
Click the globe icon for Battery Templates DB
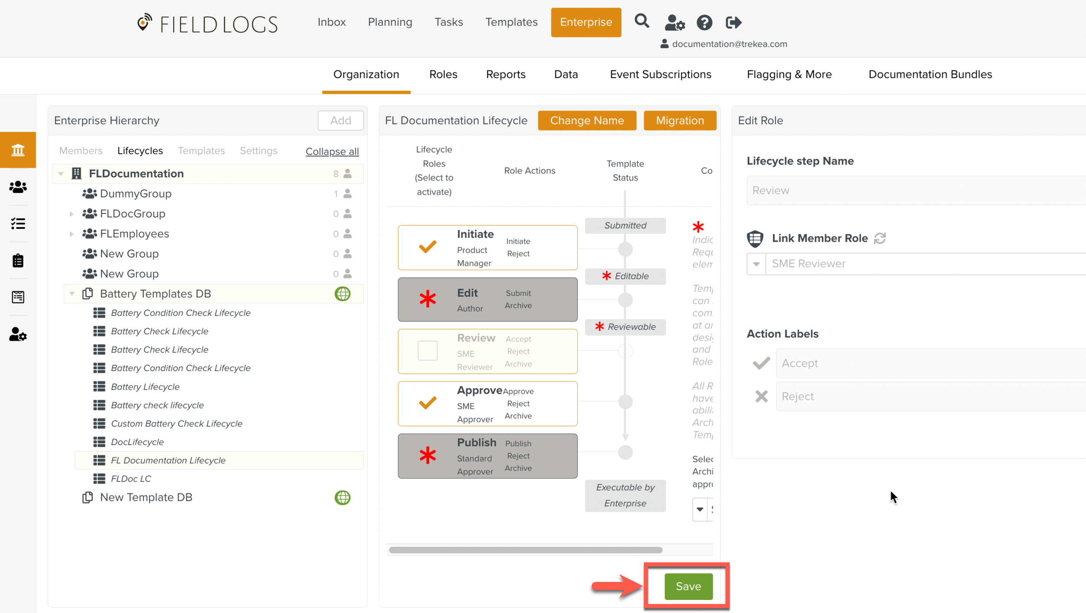(342, 294)
